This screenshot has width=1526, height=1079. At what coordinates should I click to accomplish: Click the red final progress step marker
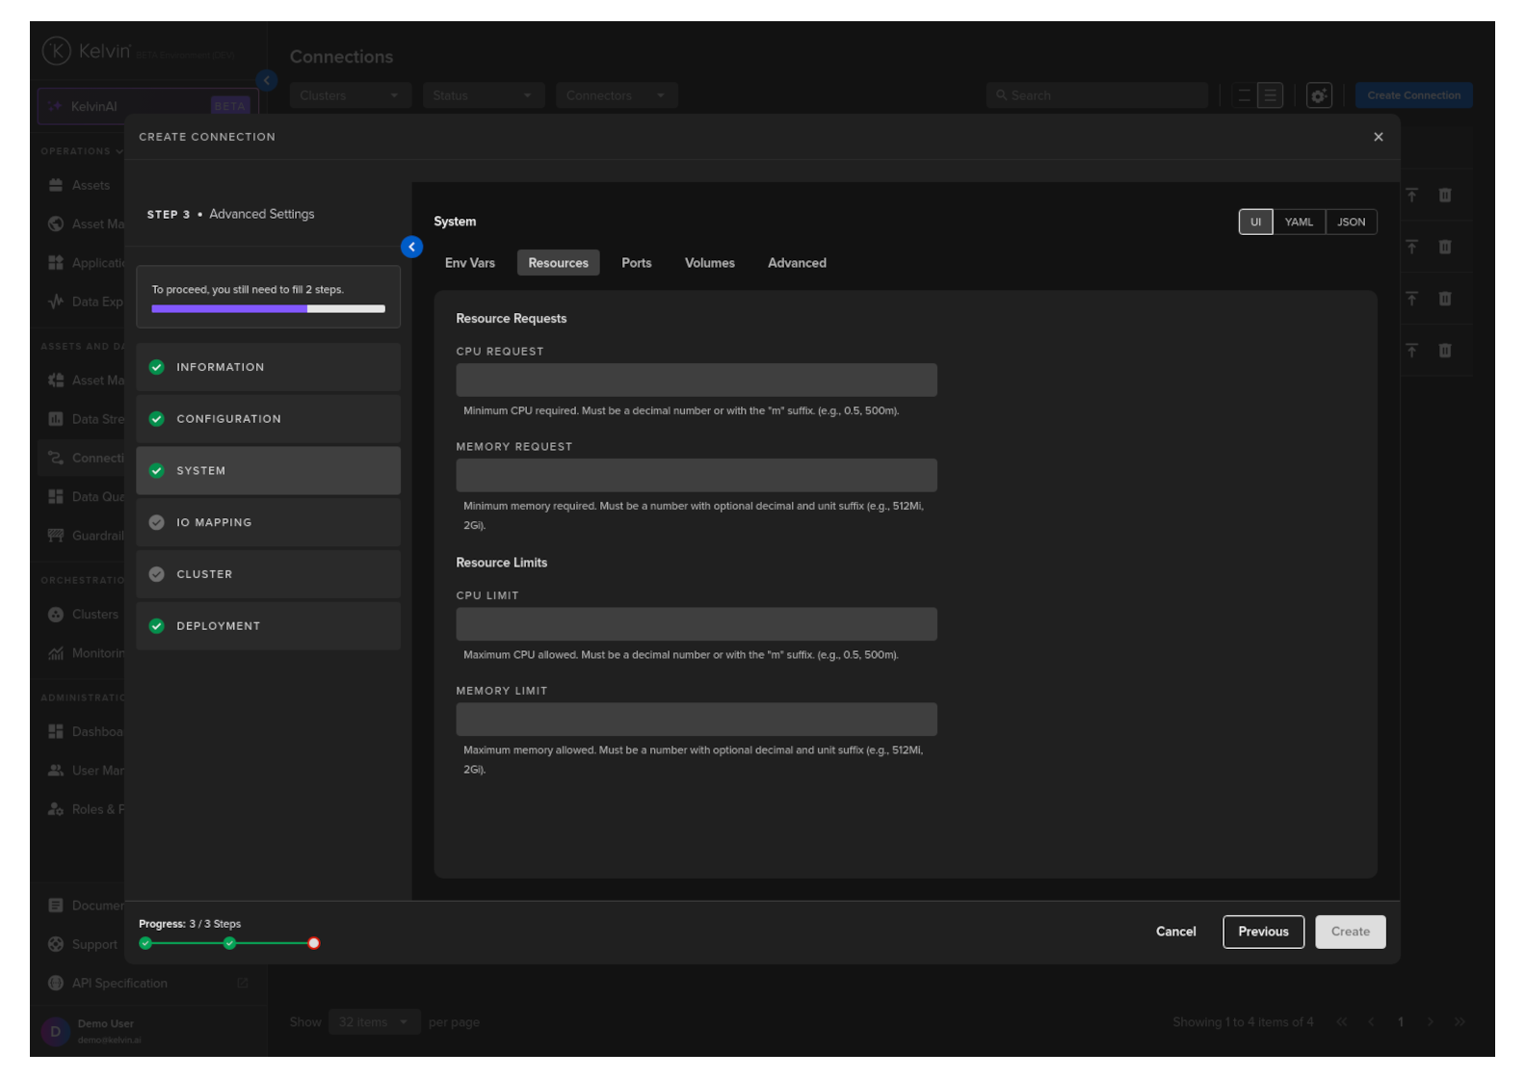pos(313,943)
